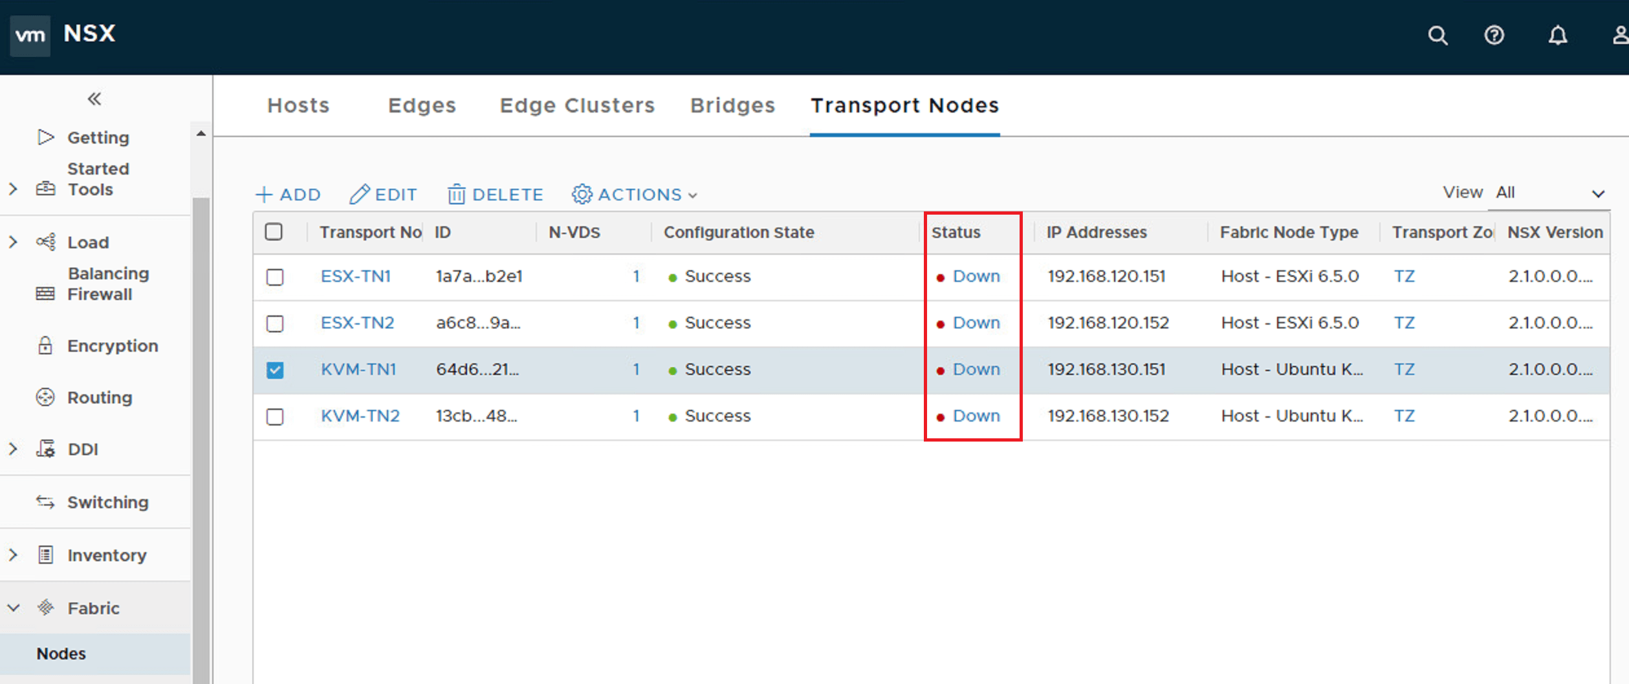Open the notifications bell icon
This screenshot has height=684, width=1629.
pos(1558,35)
